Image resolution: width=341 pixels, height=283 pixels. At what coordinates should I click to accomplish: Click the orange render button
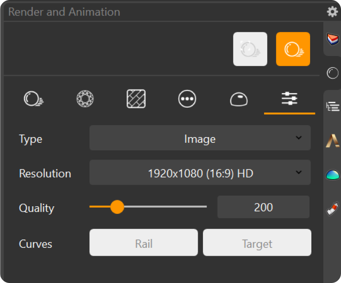293,49
